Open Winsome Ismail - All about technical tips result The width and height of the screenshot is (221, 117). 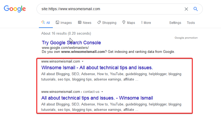(97, 67)
